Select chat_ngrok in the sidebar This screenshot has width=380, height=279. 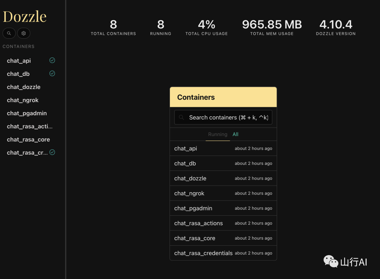click(x=23, y=100)
